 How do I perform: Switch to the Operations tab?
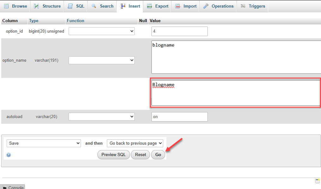(219, 6)
